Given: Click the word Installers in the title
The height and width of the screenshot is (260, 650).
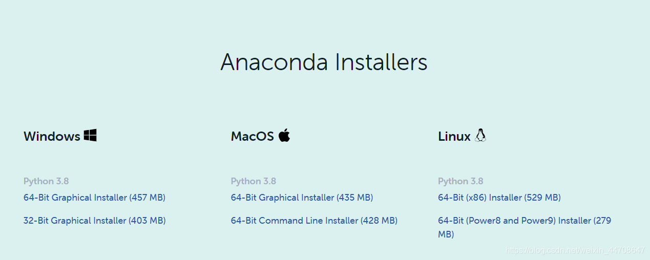Looking at the screenshot, I should coord(382,62).
